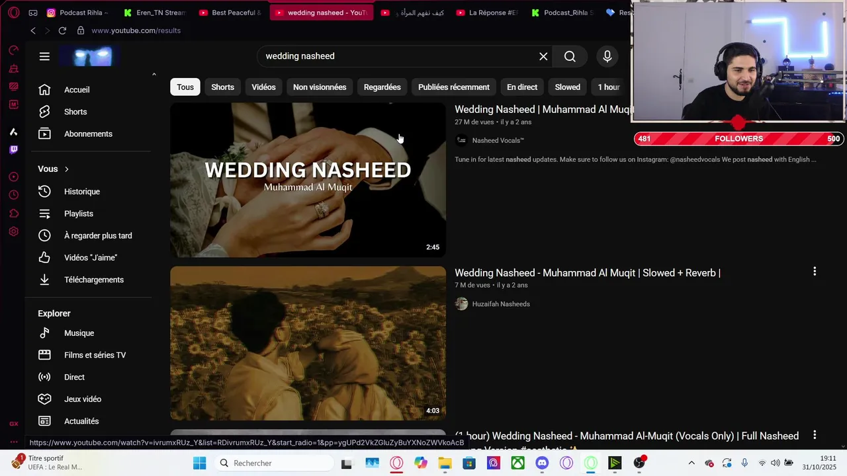This screenshot has height=476, width=847.
Task: Show hidden system tray icons chevron
Action: tap(691, 463)
